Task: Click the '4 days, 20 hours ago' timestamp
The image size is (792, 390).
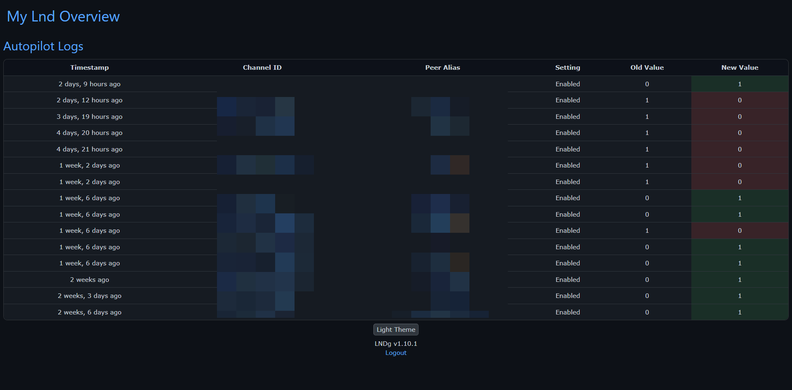Action: click(90, 133)
